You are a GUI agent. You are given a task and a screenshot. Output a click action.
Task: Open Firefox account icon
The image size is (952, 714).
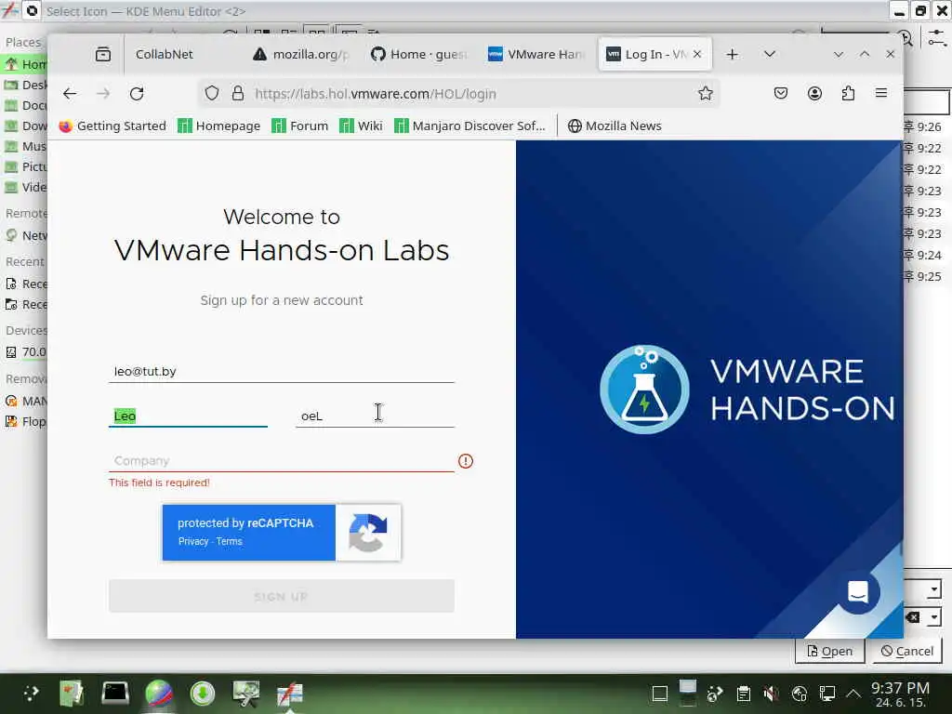pyautogui.click(x=814, y=94)
